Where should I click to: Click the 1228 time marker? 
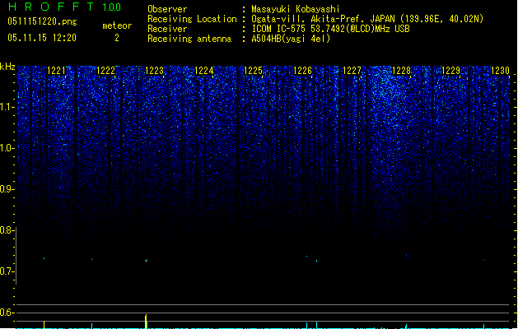tap(401, 71)
